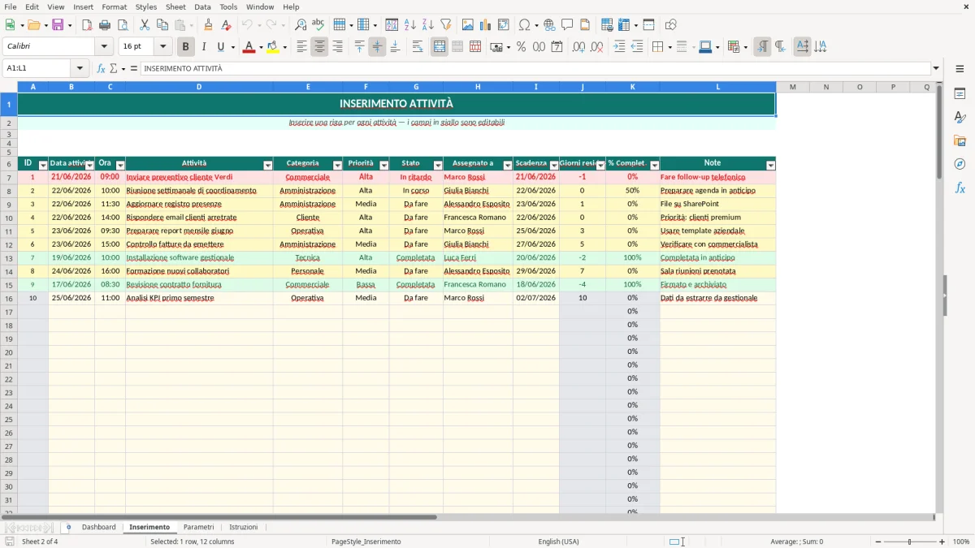Image resolution: width=975 pixels, height=548 pixels.
Task: Sort ascending icon in toolbar
Action: pos(410,25)
